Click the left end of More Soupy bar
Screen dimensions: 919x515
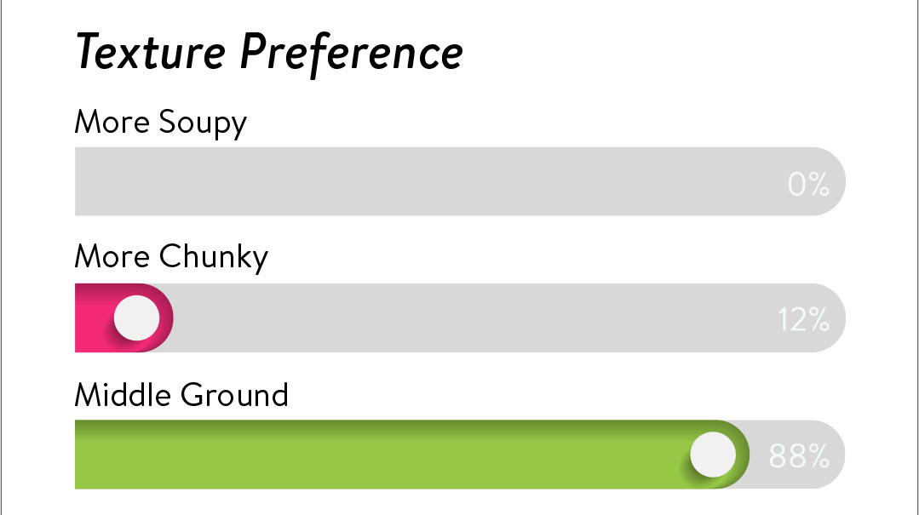click(88, 181)
